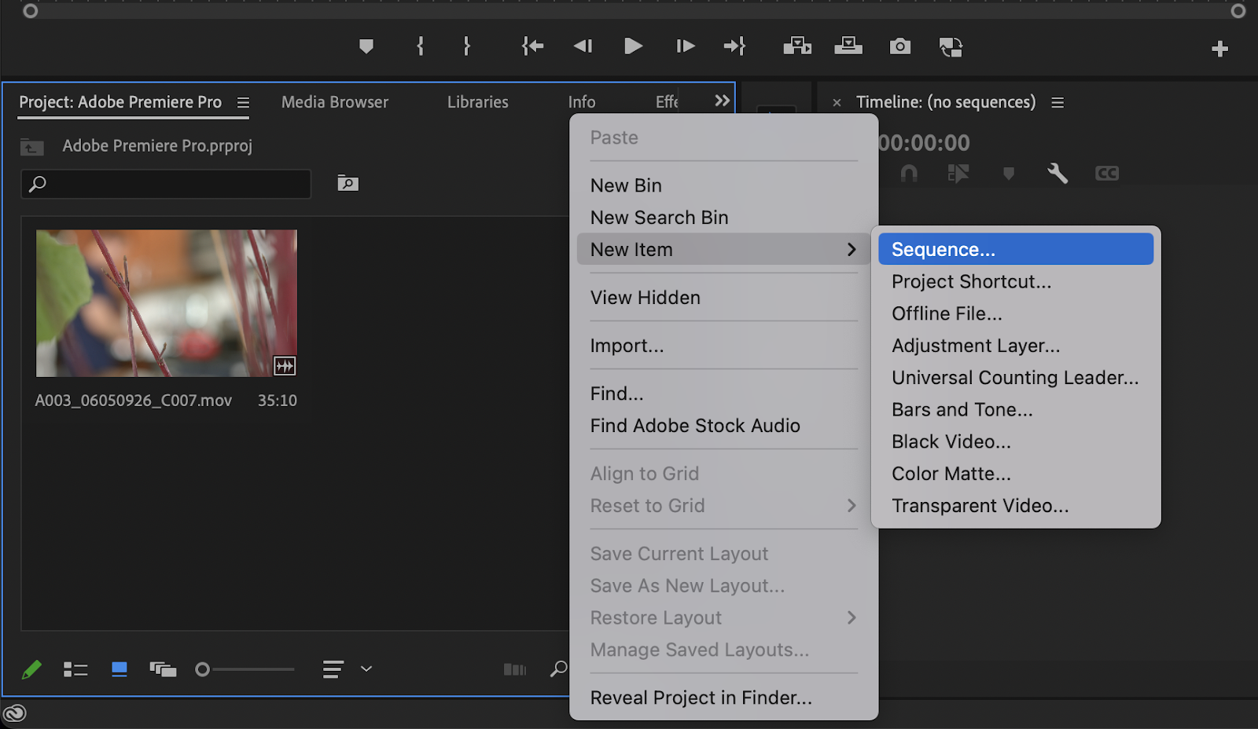Step back one frame
This screenshot has height=729, width=1258.
pos(583,46)
